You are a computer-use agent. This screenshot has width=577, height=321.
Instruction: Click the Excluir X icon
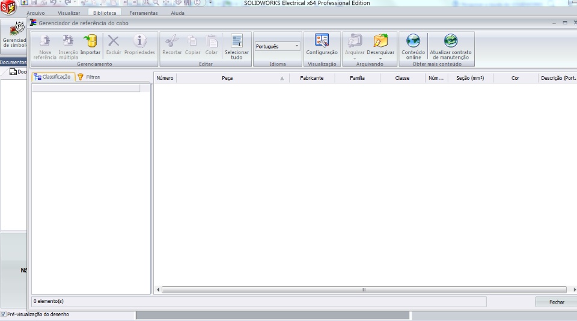tap(114, 41)
